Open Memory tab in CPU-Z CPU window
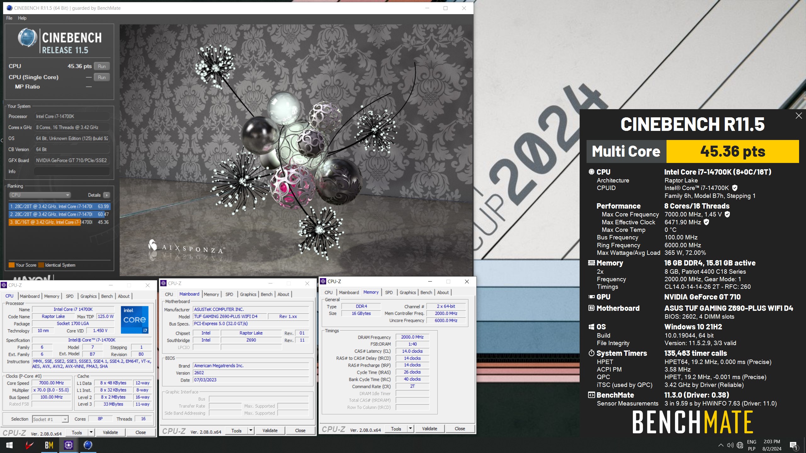The width and height of the screenshot is (806, 453). pos(52,296)
